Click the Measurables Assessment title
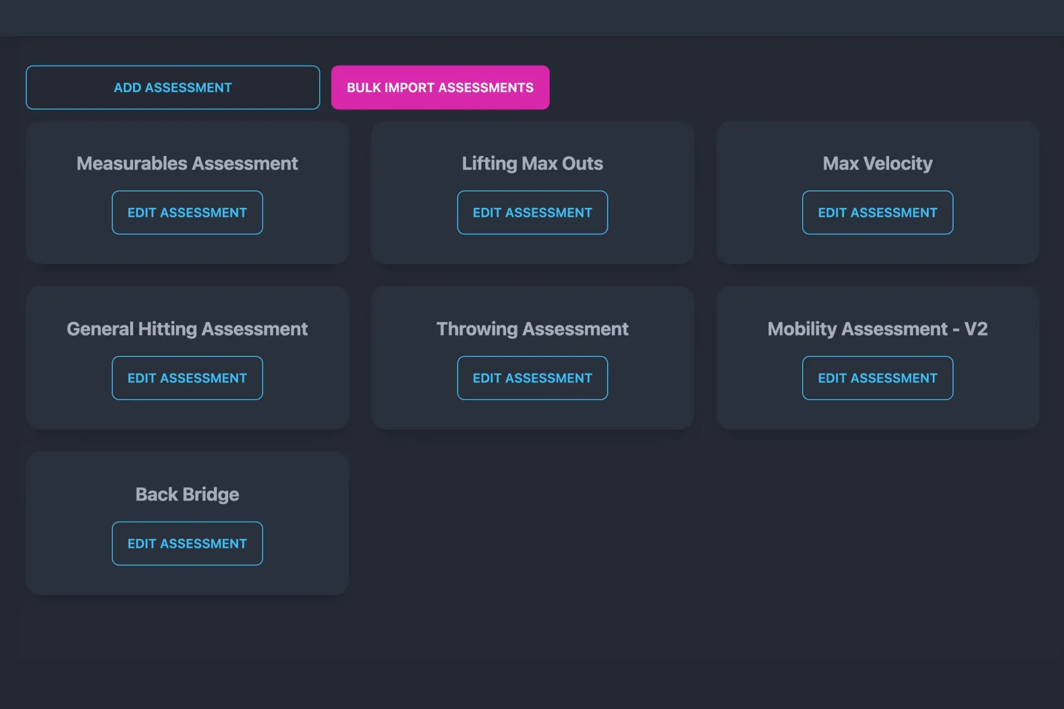This screenshot has width=1064, height=709. 187,163
